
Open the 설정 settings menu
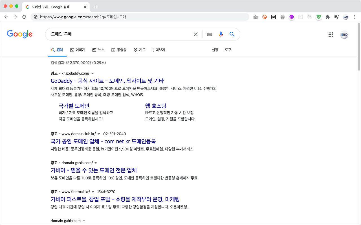[215, 50]
